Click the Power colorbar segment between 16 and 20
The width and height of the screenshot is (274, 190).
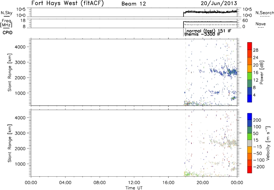point(250,68)
